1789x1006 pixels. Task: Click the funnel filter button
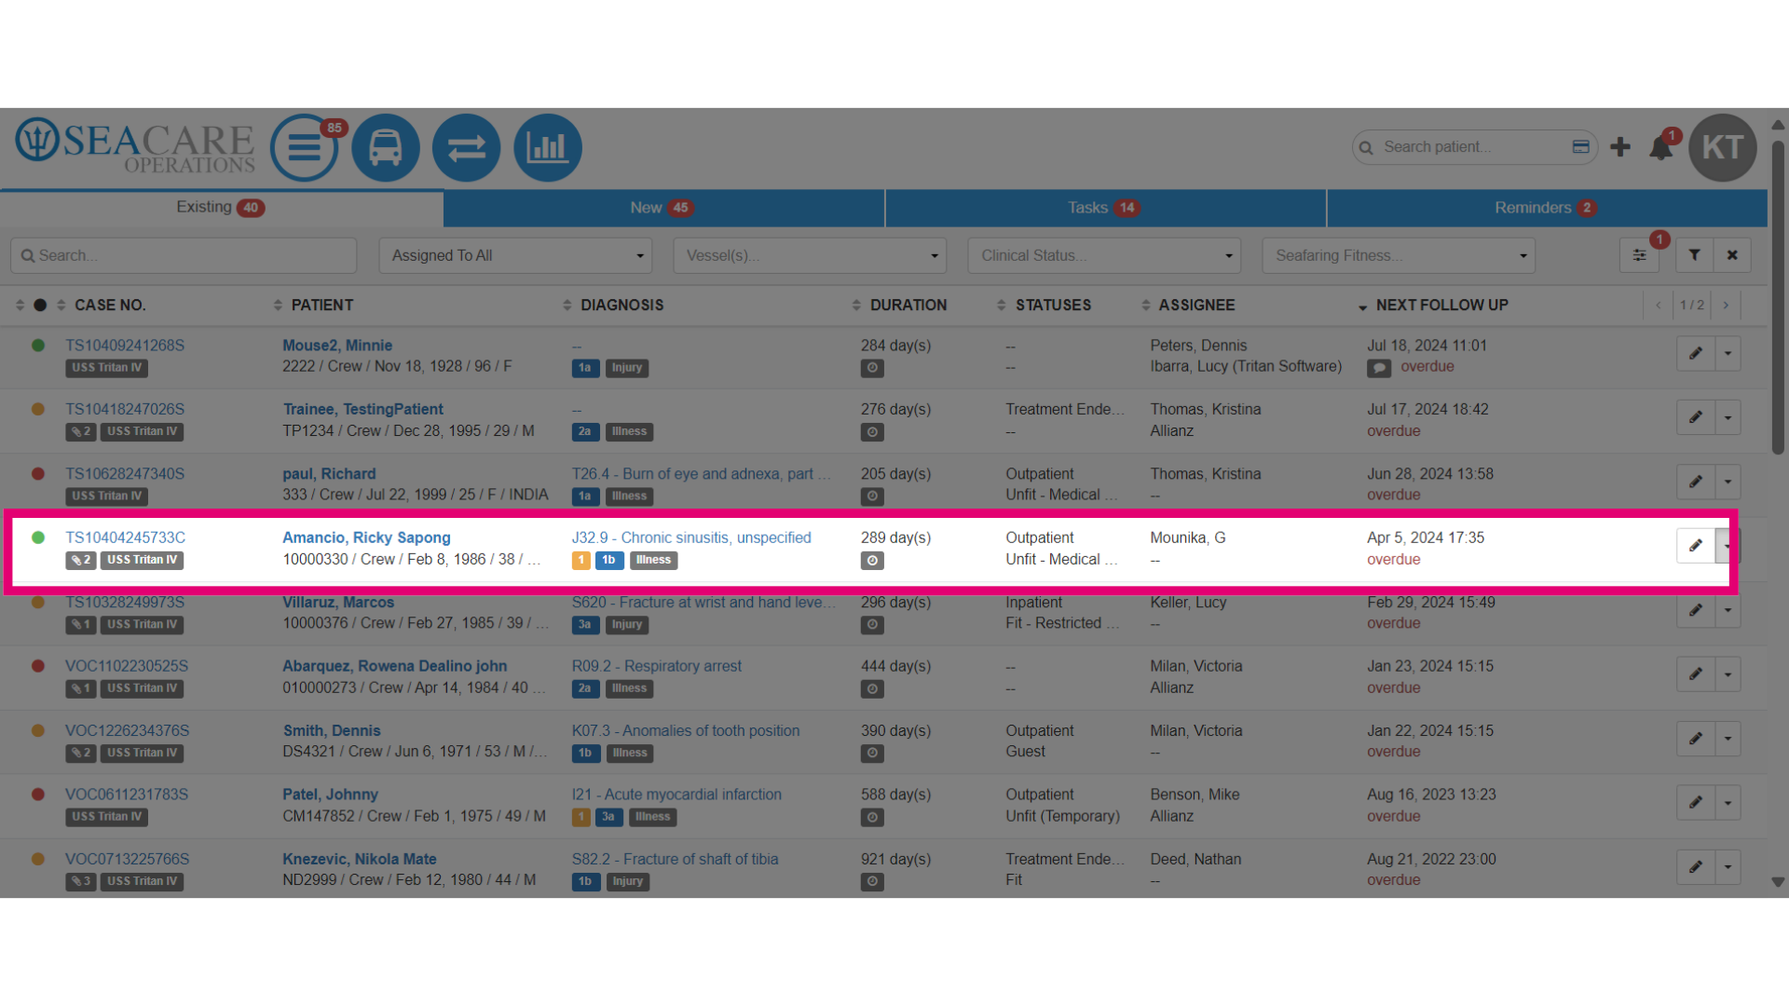pos(1695,255)
